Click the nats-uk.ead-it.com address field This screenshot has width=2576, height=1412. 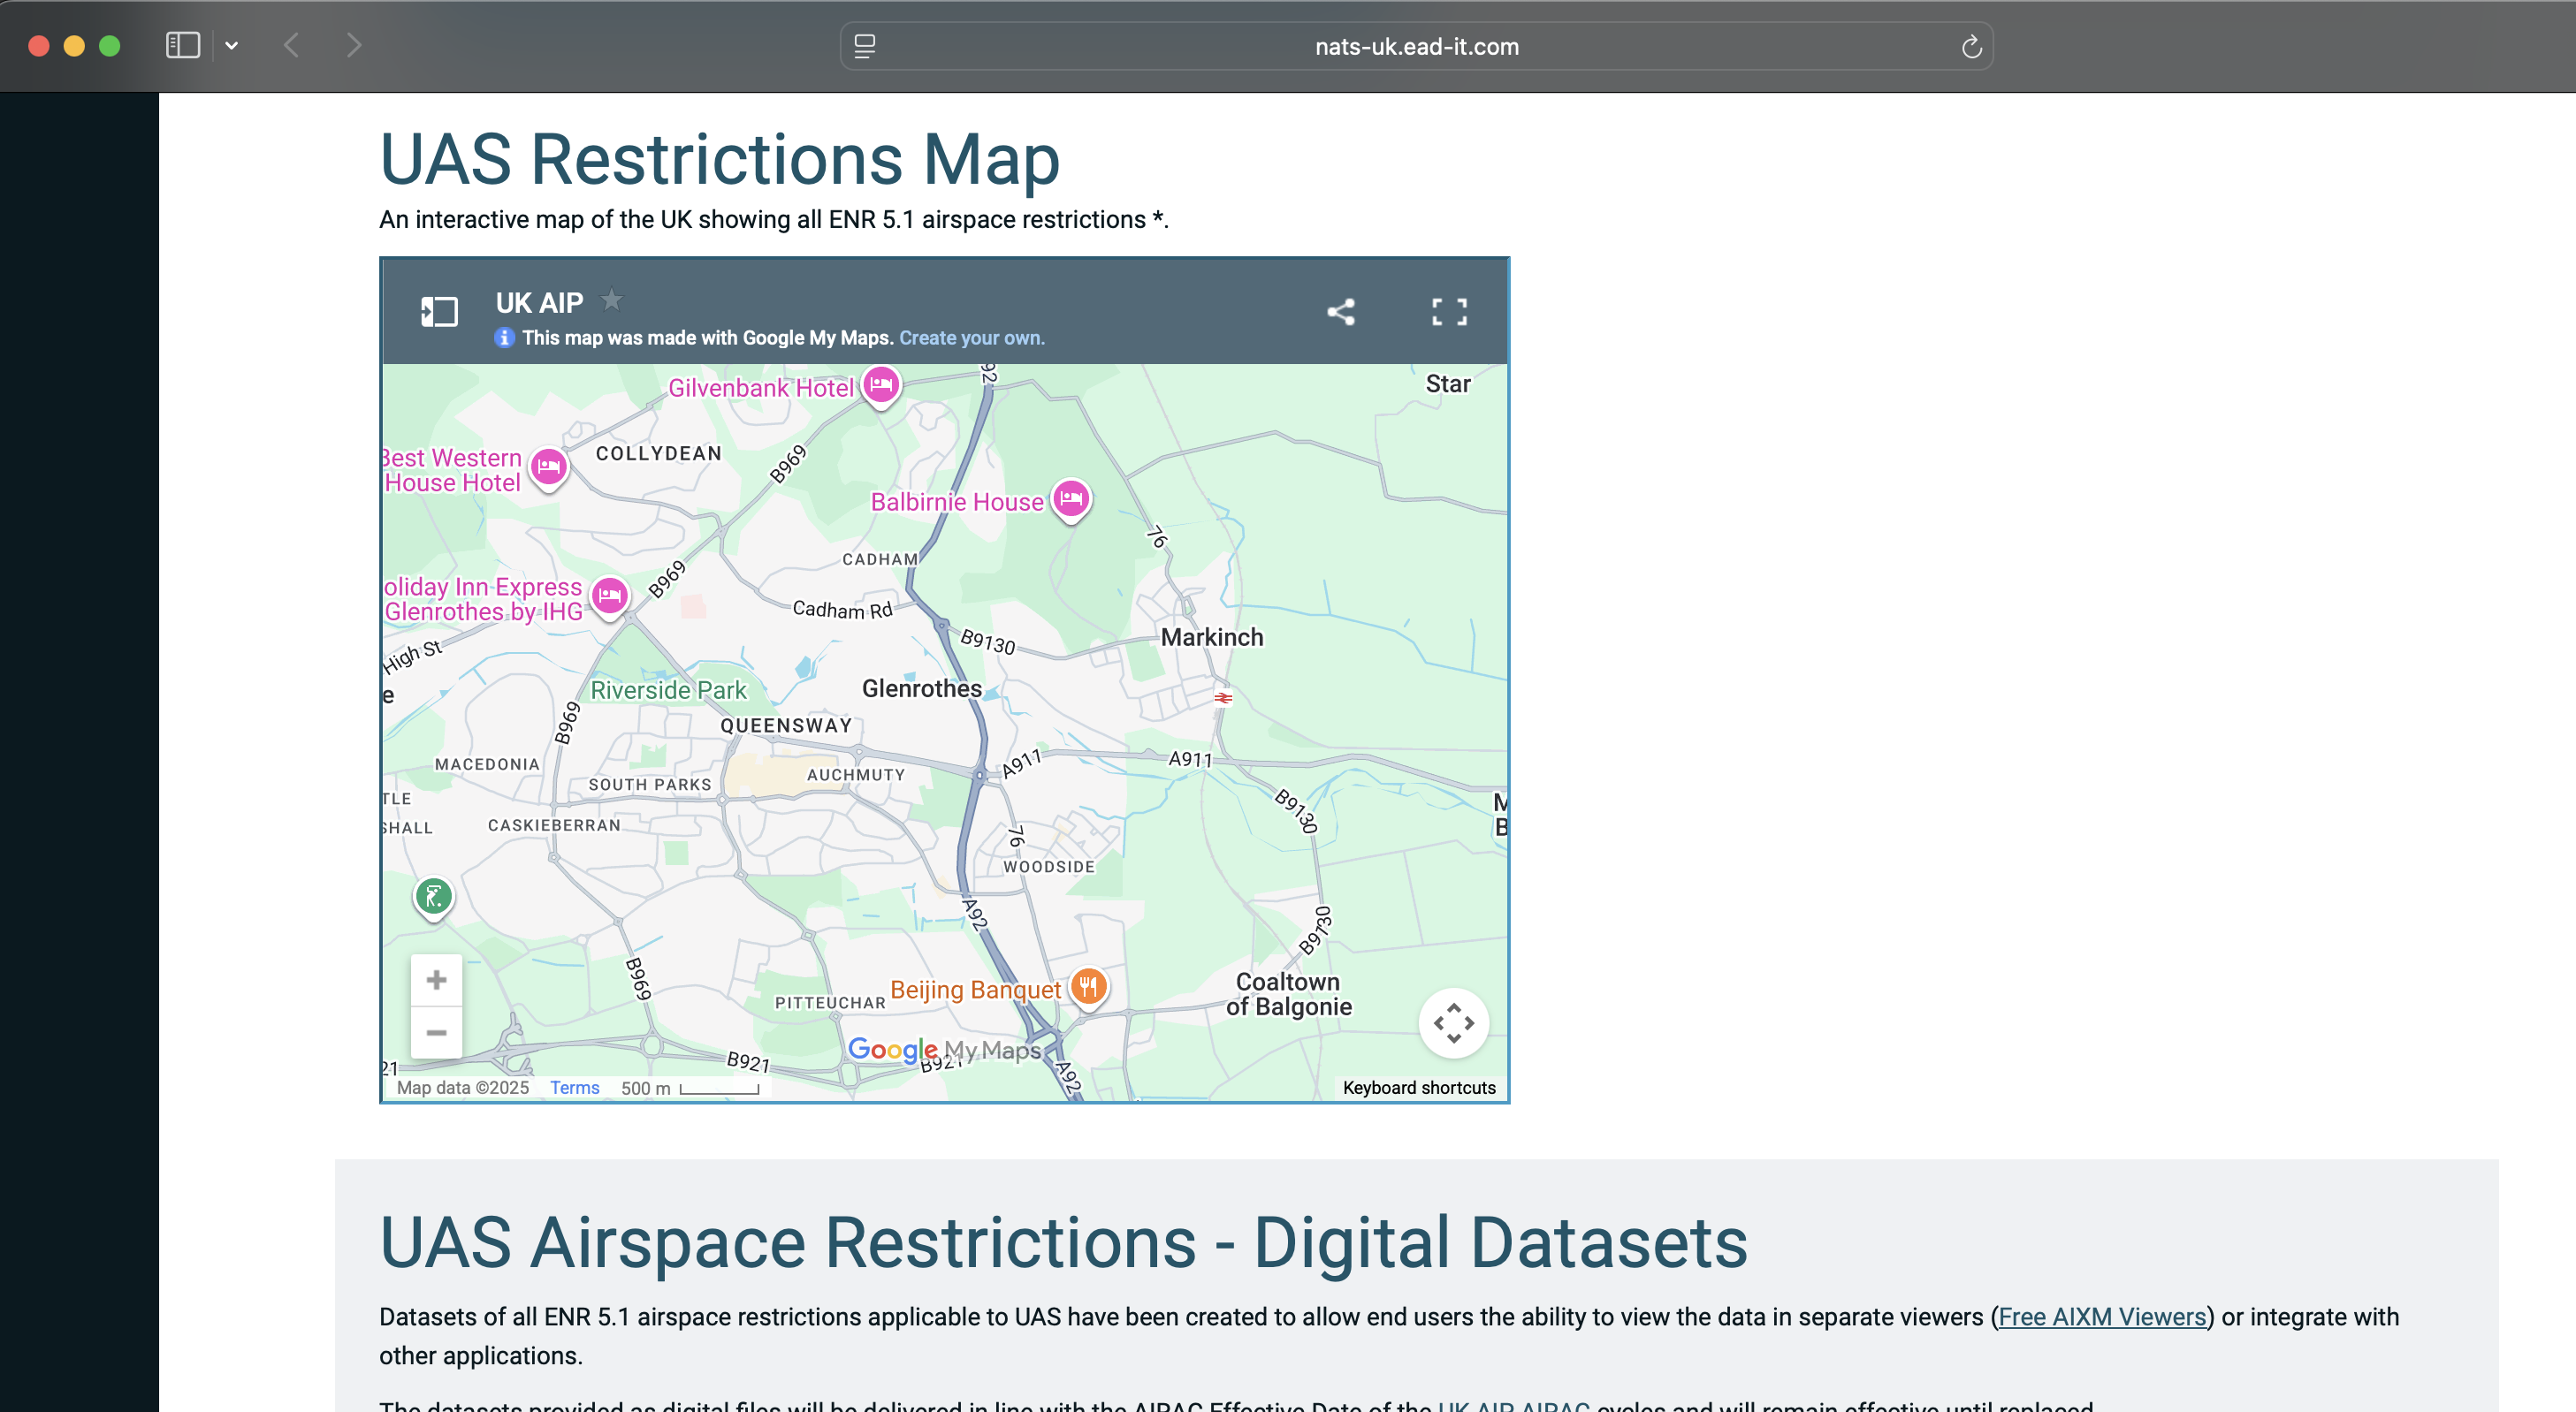(x=1416, y=46)
